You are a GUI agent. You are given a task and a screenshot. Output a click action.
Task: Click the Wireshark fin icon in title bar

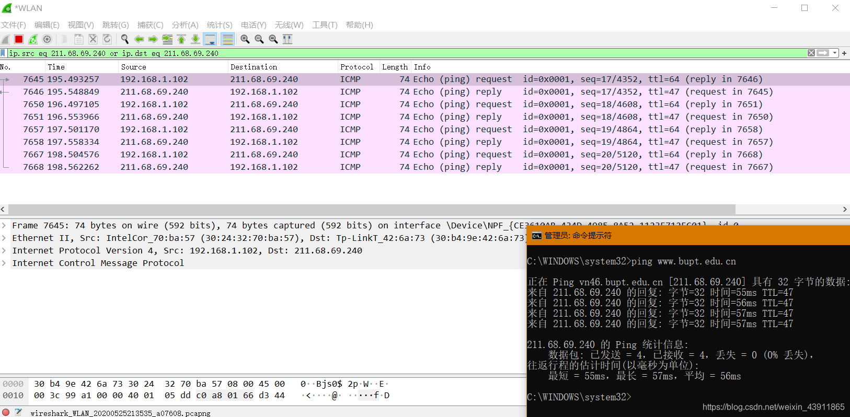pos(7,8)
